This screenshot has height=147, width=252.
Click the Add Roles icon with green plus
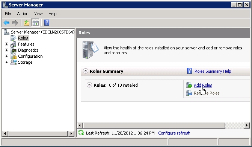189,85
